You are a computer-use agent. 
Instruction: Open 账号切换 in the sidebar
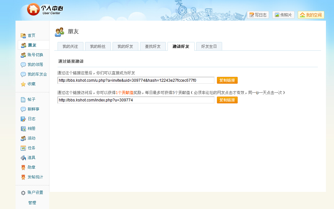point(35,55)
